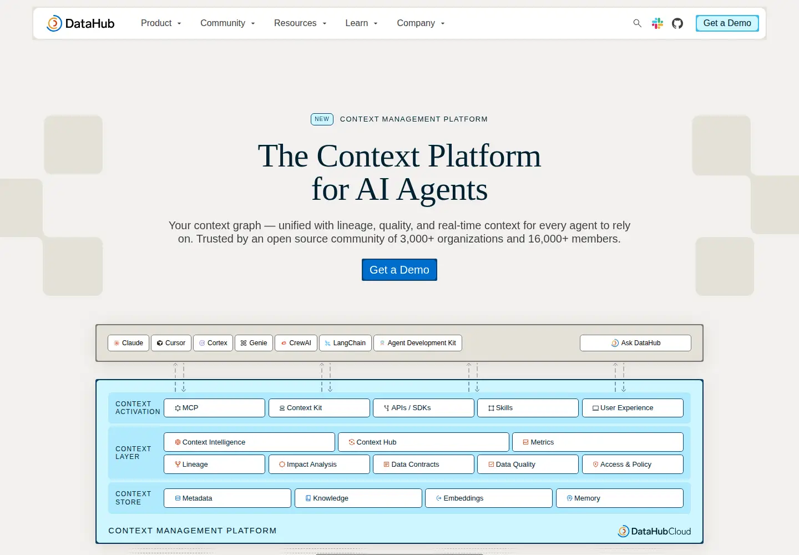
Task: Click the Access & Policy box
Action: tap(633, 465)
